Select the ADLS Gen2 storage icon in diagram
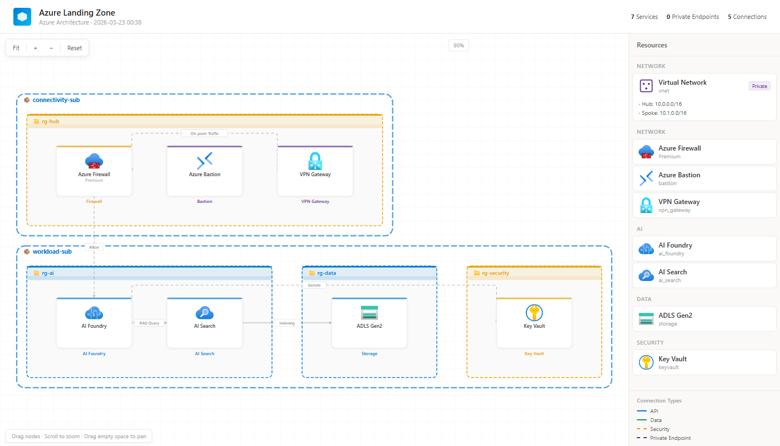The width and height of the screenshot is (780, 446). pyautogui.click(x=369, y=313)
